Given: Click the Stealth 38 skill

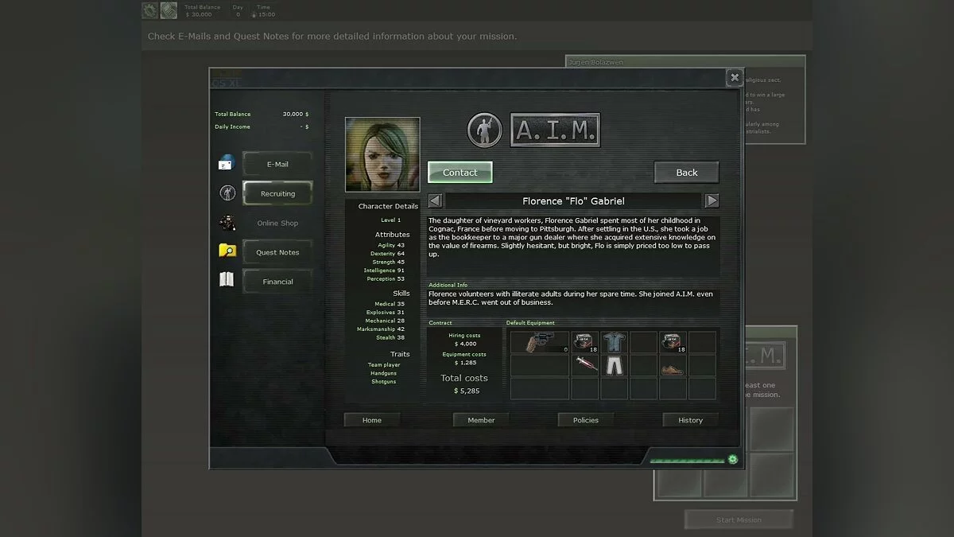Looking at the screenshot, I should [390, 337].
